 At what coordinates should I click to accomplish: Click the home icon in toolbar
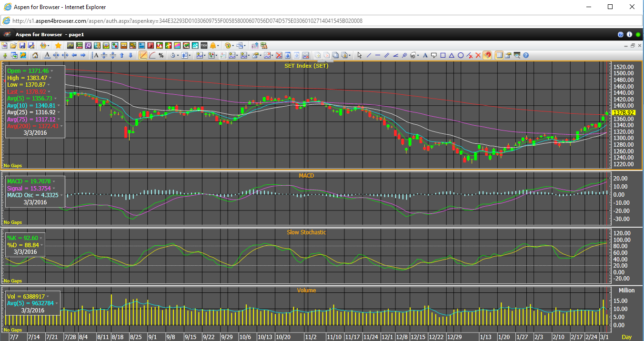coord(35,55)
